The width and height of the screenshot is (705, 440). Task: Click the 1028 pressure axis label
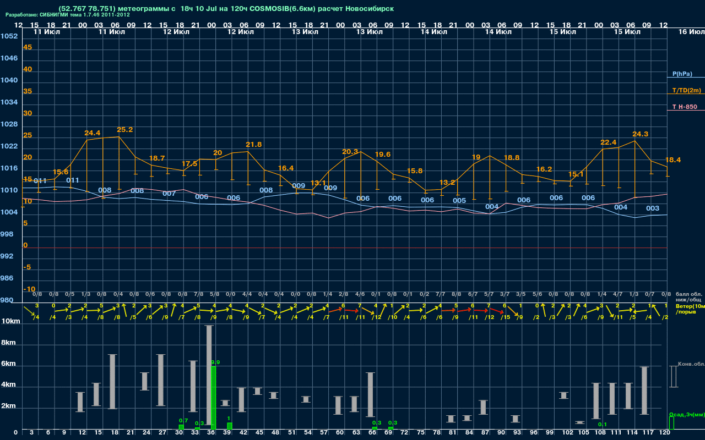point(9,124)
